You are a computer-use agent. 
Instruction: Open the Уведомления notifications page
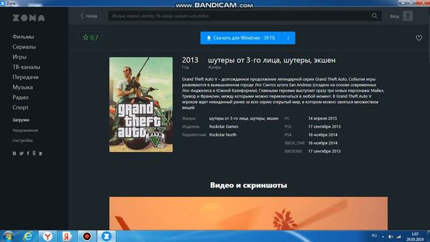[25, 130]
